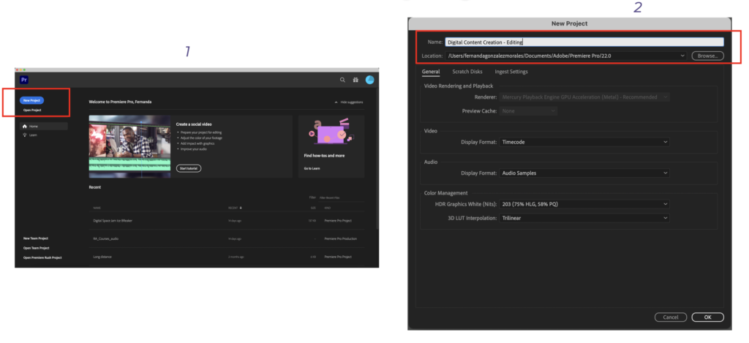This screenshot has height=343, width=749.
Task: Open the user profile avatar
Action: (369, 80)
